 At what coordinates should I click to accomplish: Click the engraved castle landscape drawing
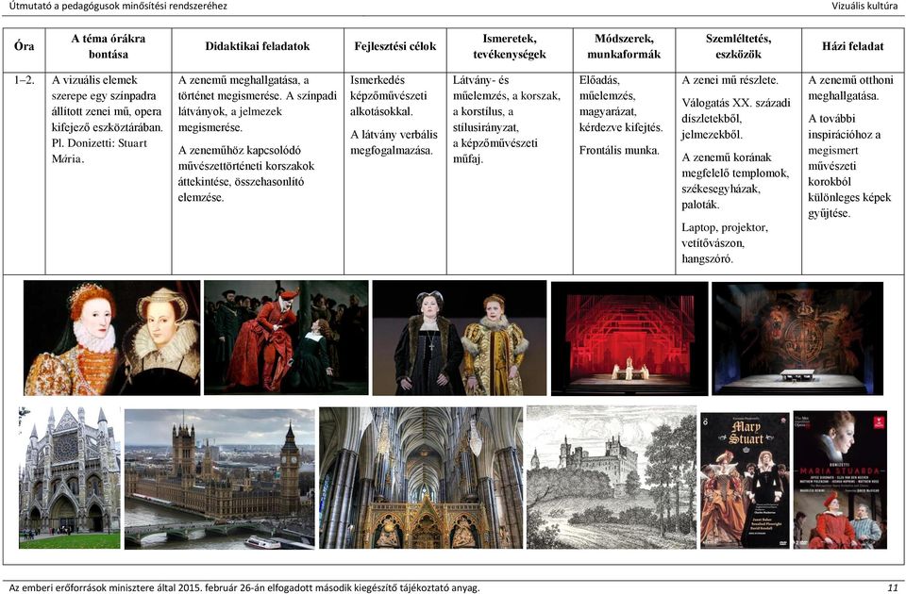[612, 477]
